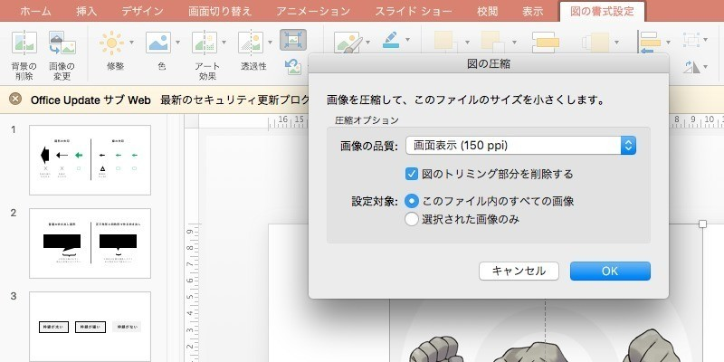Open the Color (色) picture icon
724x362 pixels.
coord(158,43)
